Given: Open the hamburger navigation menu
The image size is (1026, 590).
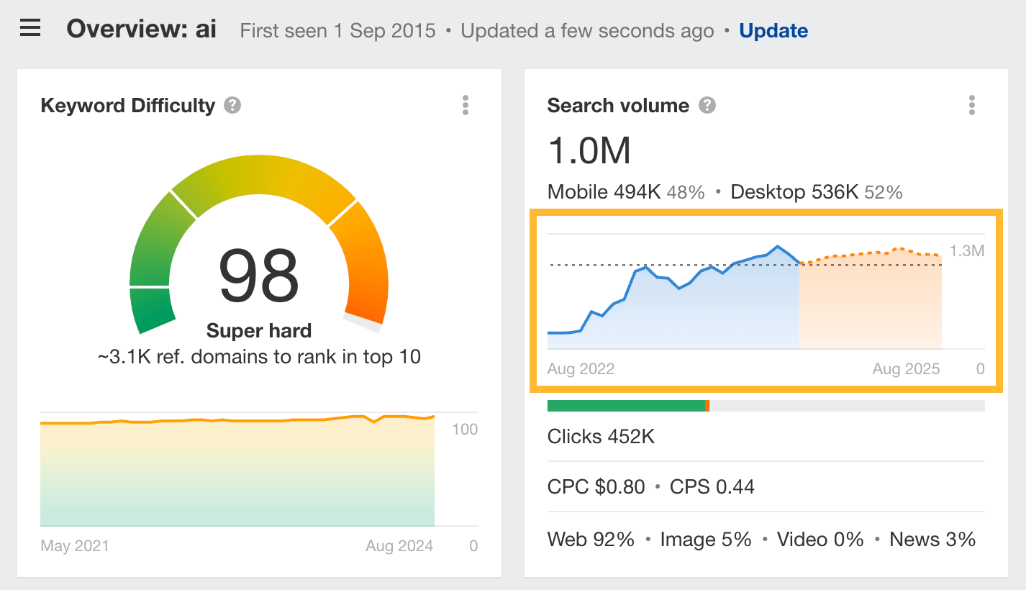Looking at the screenshot, I should coord(29,27).
